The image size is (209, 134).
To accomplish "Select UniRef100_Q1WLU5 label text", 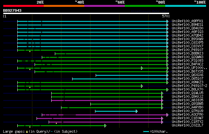I will click(x=187, y=93).
